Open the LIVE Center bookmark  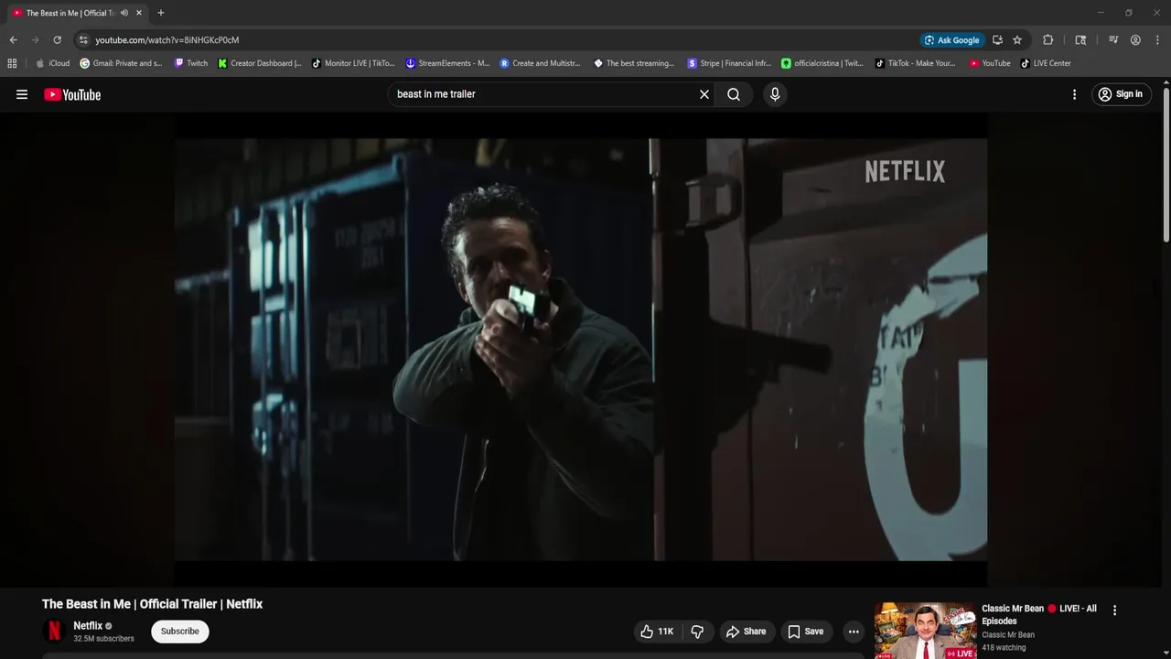click(1046, 63)
